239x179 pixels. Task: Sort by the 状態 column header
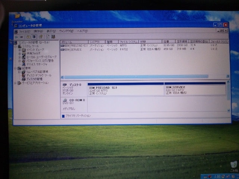150,41
